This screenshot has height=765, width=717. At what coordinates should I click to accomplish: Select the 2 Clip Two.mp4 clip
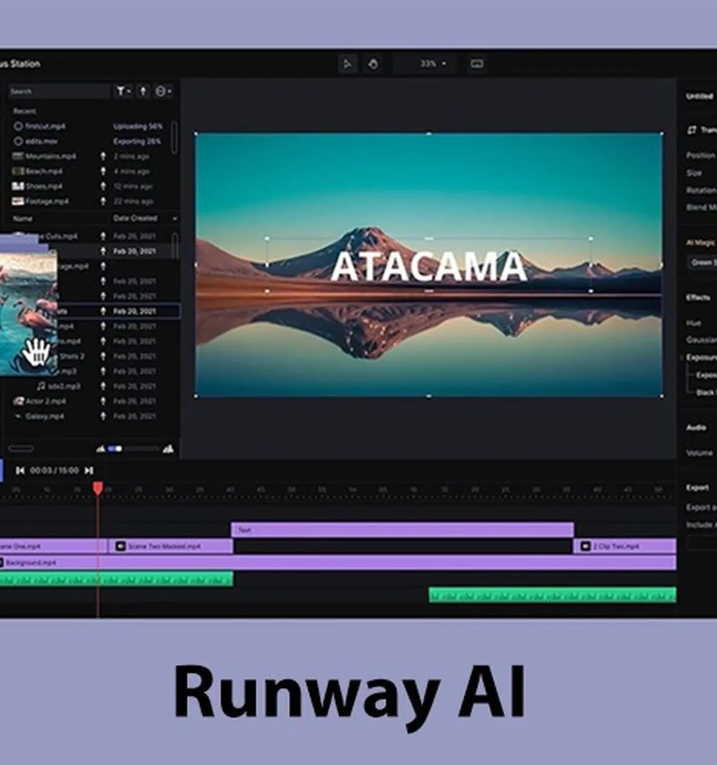[x=624, y=546]
